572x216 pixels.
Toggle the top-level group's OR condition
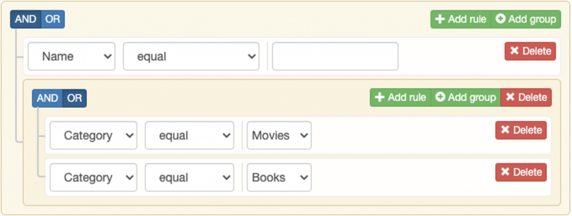point(53,19)
